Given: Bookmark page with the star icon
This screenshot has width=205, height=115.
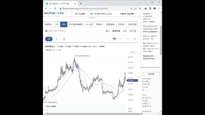Looking at the screenshot, I should [x=140, y=9].
